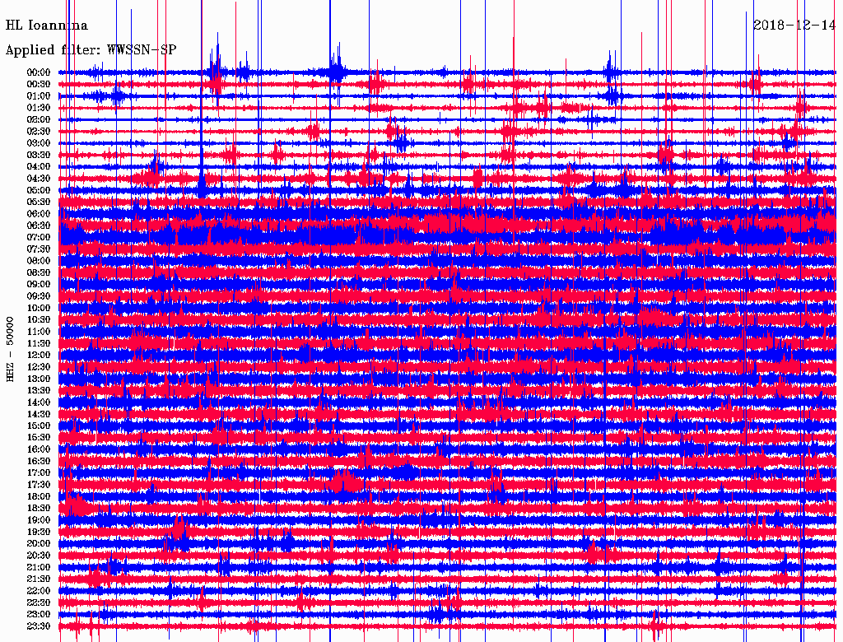Select the 00:00 time row label
The height and width of the screenshot is (642, 843).
39,72
